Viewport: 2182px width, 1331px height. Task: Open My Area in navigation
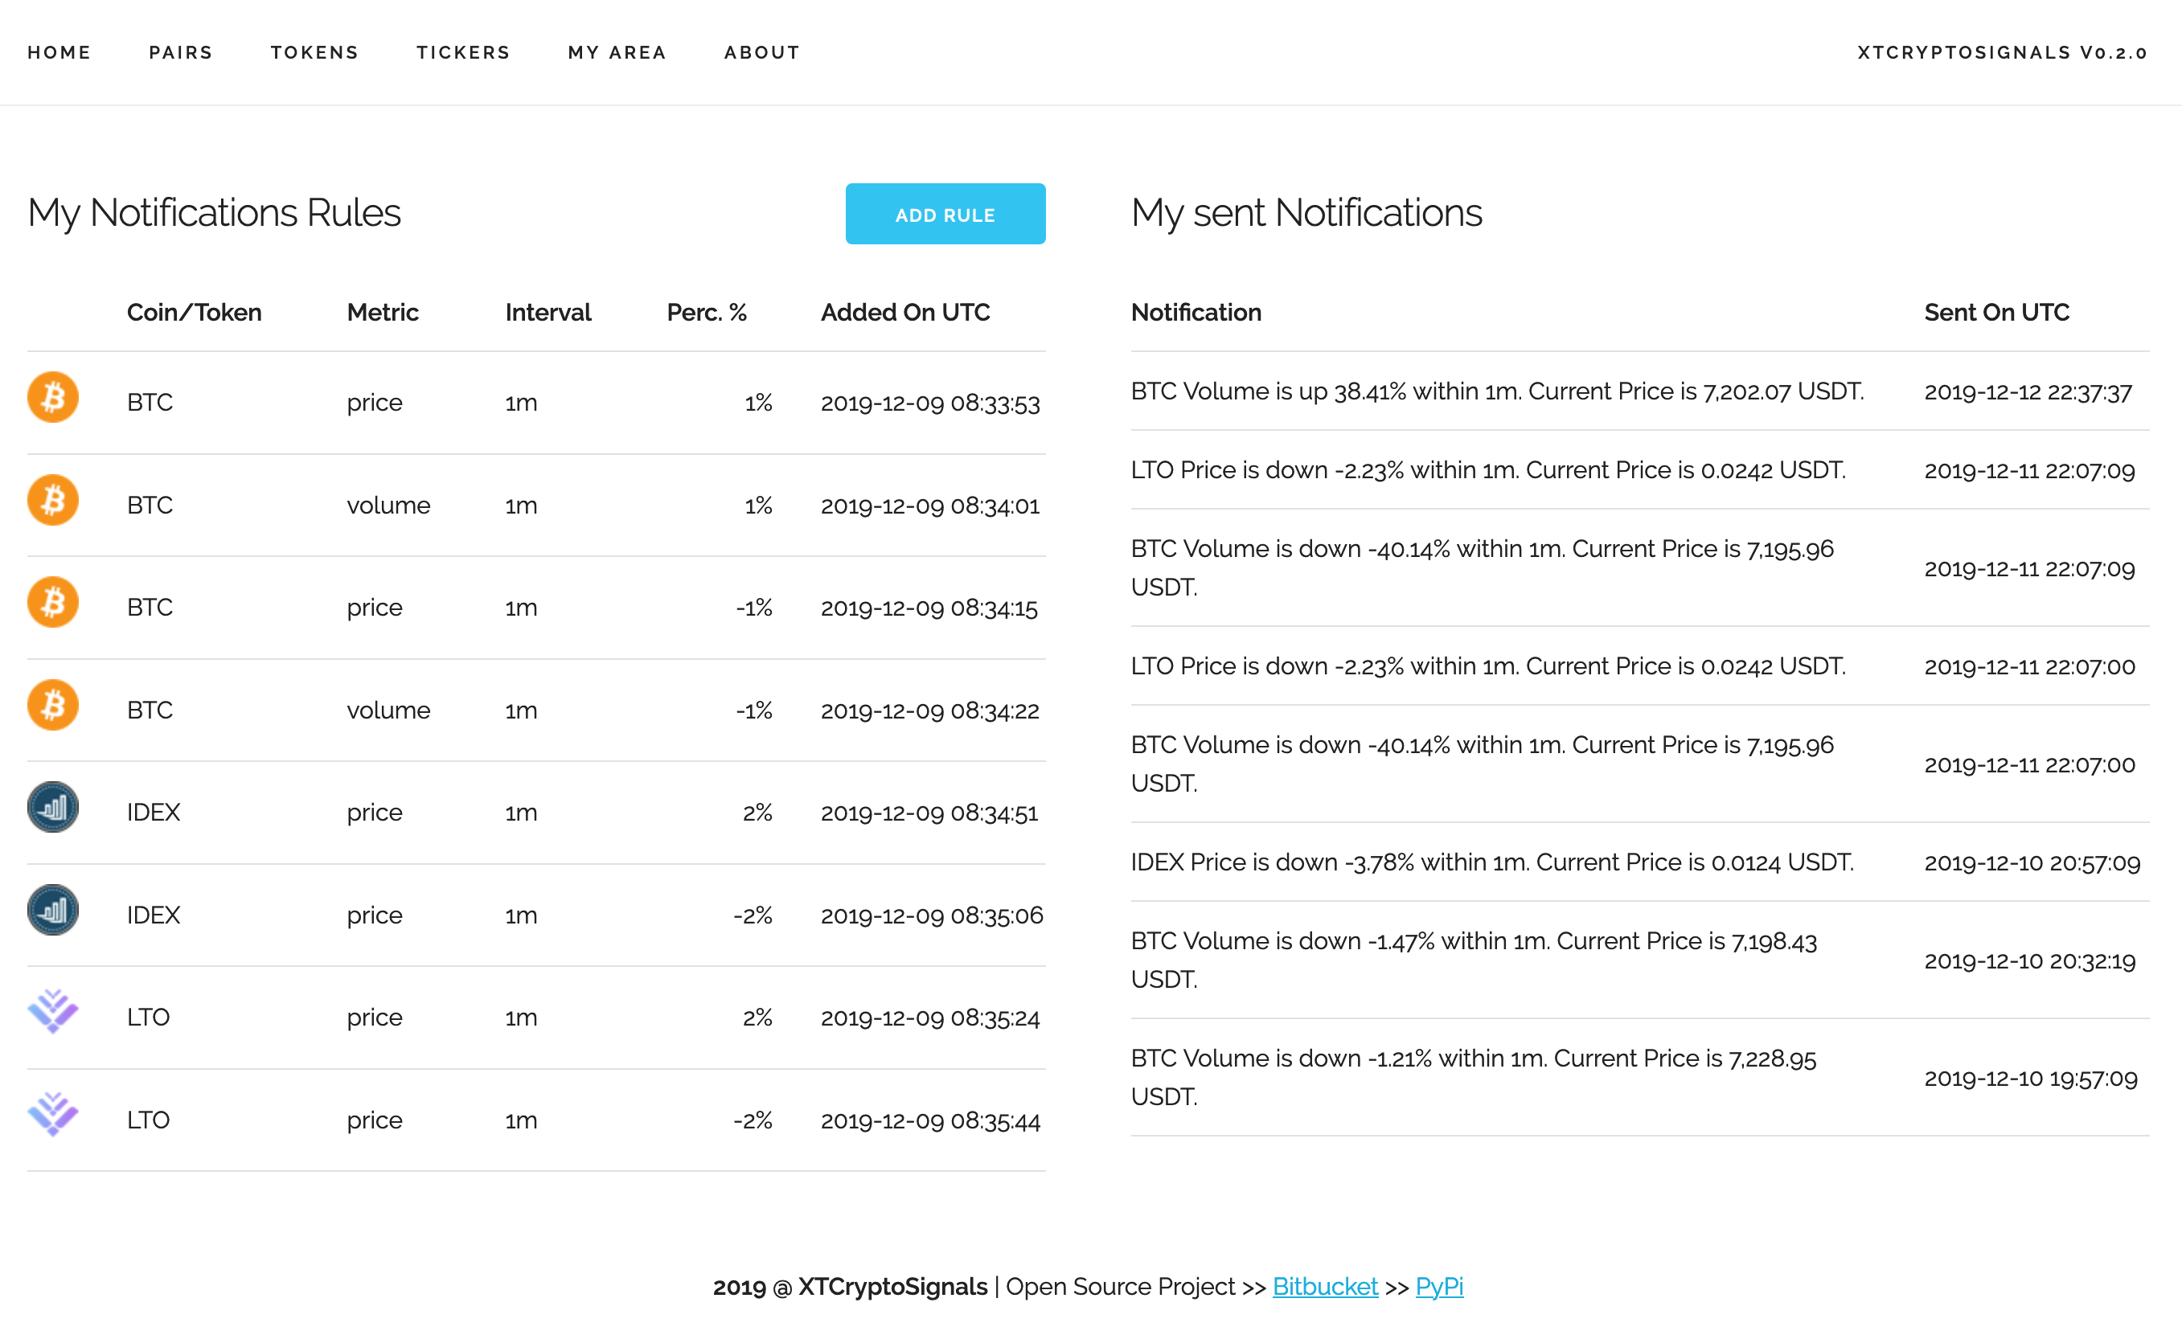click(x=617, y=52)
